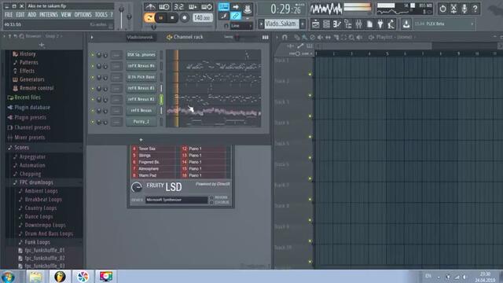The image size is (503, 283).
Task: Toggle the Pick Bass channel mute LED
Action: [x=93, y=77]
